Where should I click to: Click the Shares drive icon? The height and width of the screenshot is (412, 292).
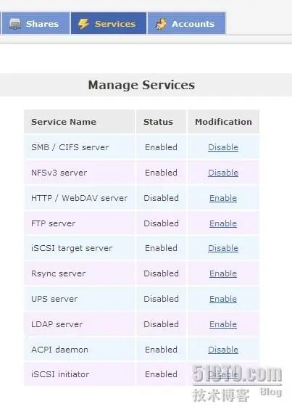15,24
